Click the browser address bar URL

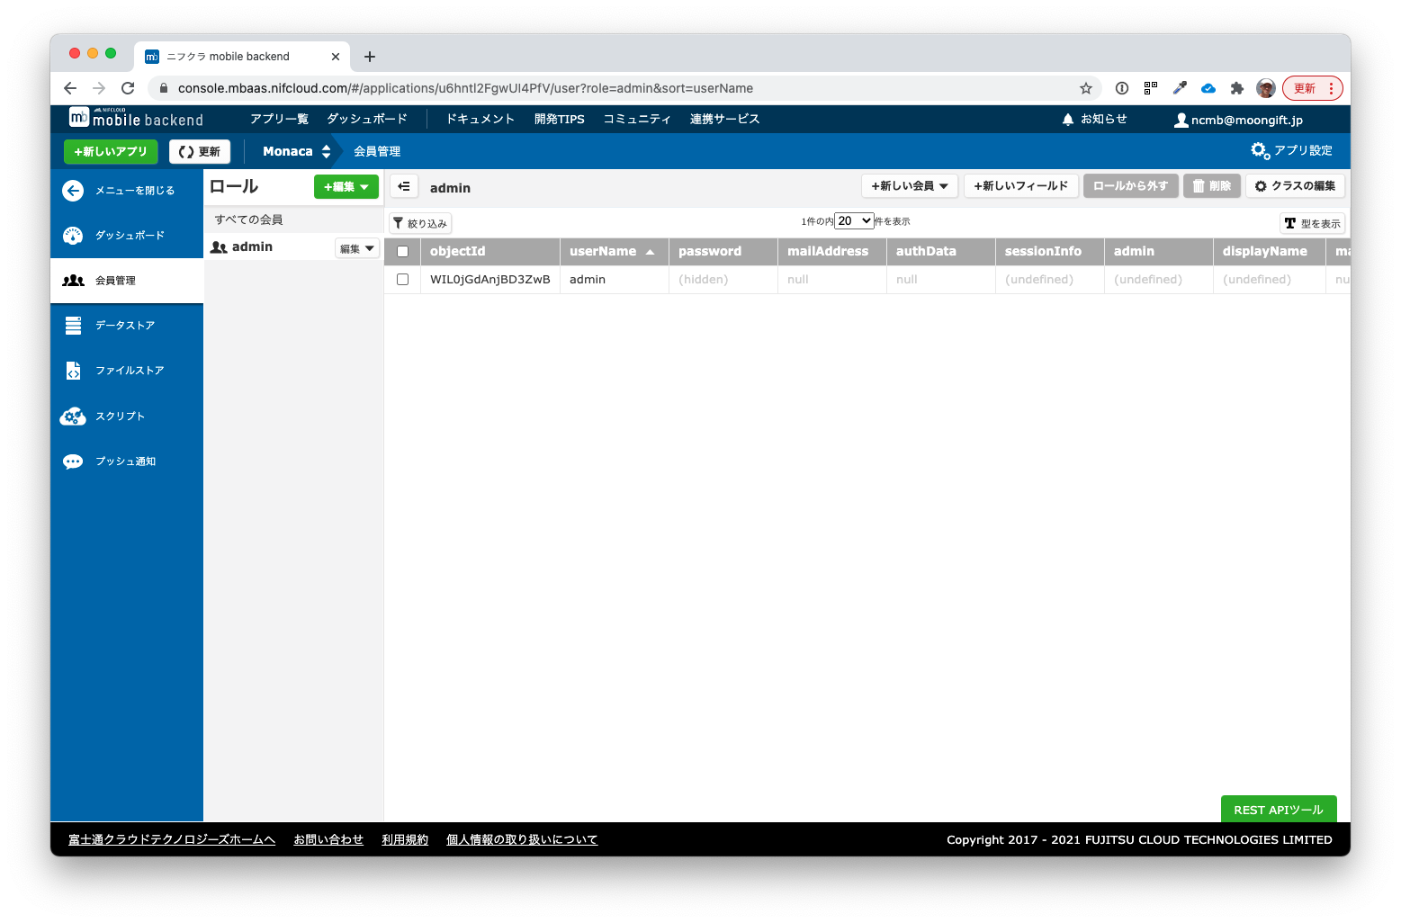465,88
